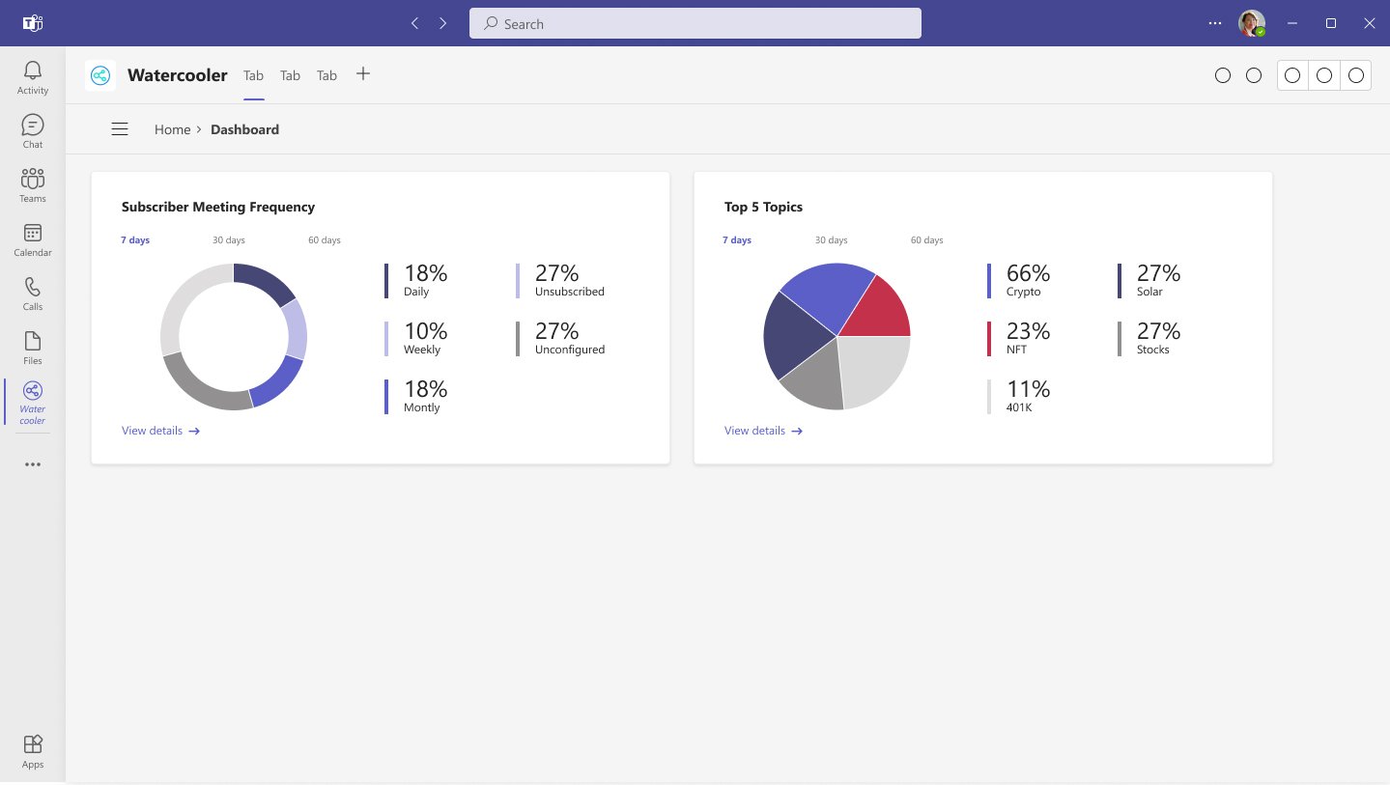Click in the Search box
Image resolution: width=1390 pixels, height=785 pixels.
click(x=695, y=23)
